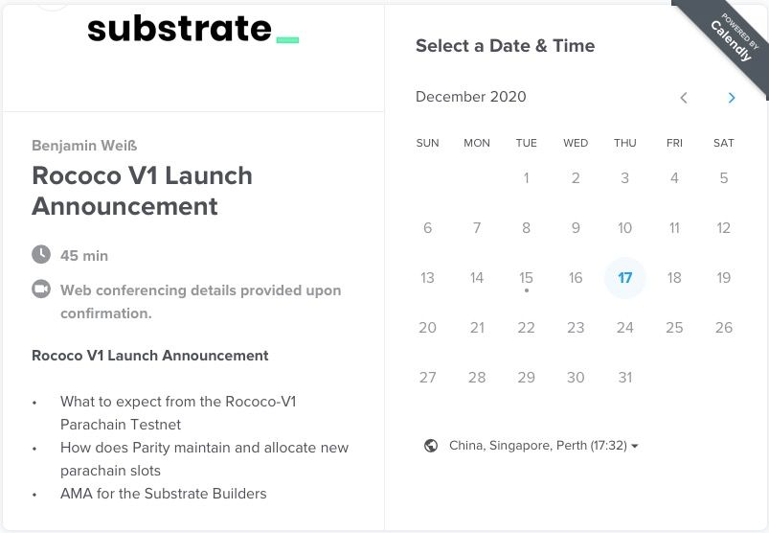Go to the previous month arrow
769x533 pixels.
coord(684,98)
